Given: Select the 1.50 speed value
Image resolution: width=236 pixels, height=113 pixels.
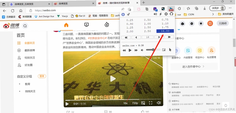Looking at the screenshot, I should click(x=147, y=27).
